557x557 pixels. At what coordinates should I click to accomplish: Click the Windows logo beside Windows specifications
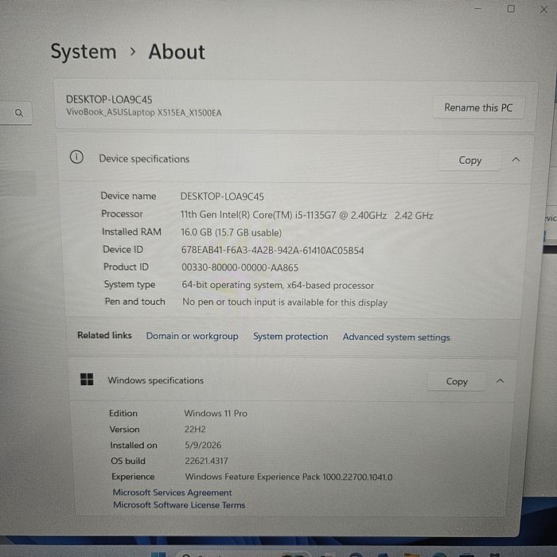tap(87, 379)
